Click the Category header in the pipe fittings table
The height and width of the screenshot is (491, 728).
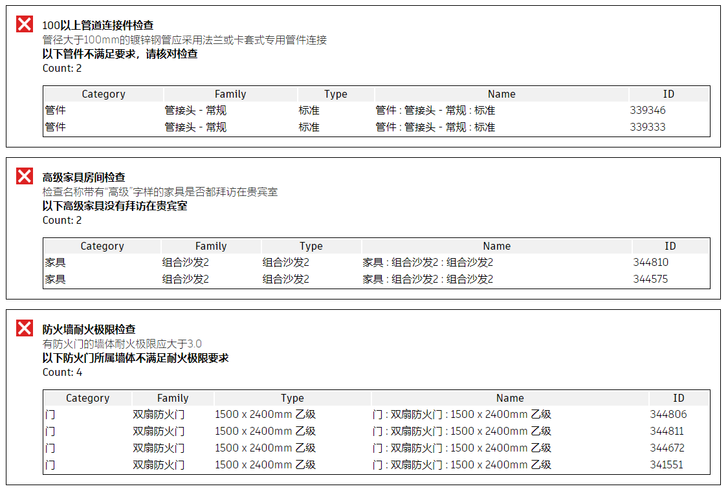104,94
